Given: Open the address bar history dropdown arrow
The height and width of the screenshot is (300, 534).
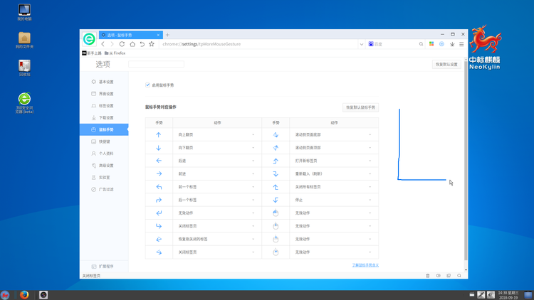Looking at the screenshot, I should coord(361,44).
